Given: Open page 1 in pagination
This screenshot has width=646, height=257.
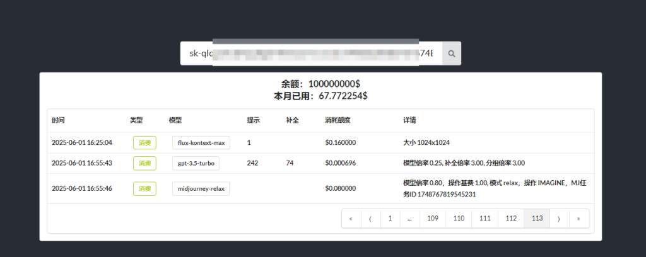Looking at the screenshot, I should (x=390, y=219).
